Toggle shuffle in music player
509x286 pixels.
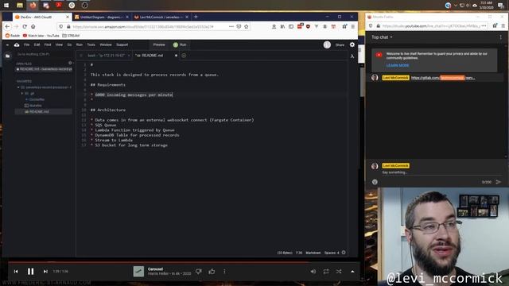coord(339,272)
